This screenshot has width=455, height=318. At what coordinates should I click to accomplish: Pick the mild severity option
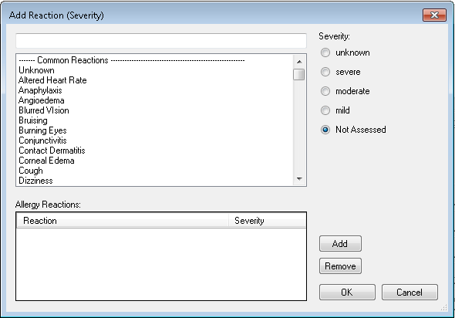[325, 110]
